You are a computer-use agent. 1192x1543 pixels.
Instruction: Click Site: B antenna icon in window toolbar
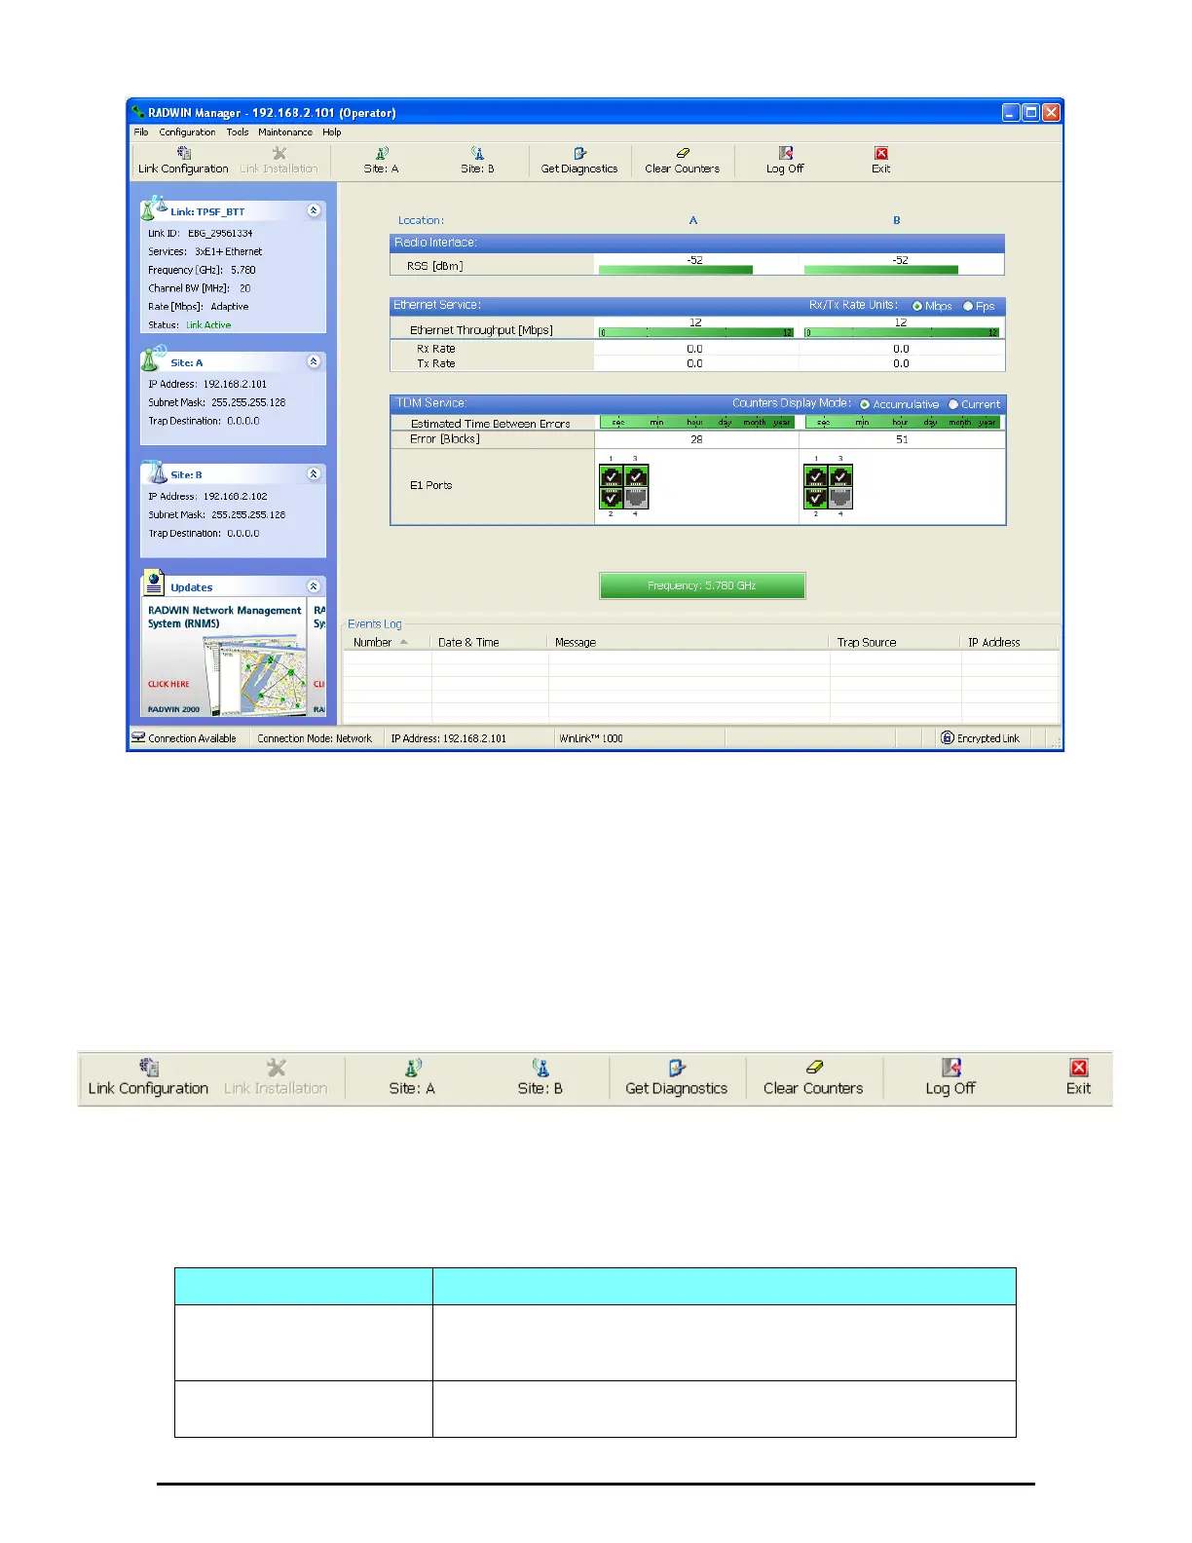point(477,153)
